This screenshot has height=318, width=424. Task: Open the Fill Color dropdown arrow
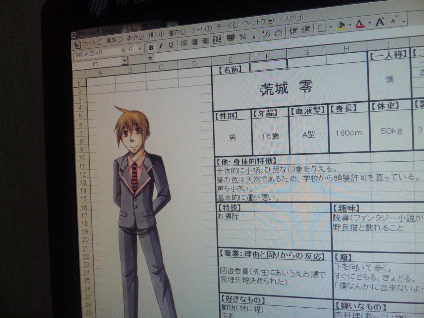click(x=350, y=25)
